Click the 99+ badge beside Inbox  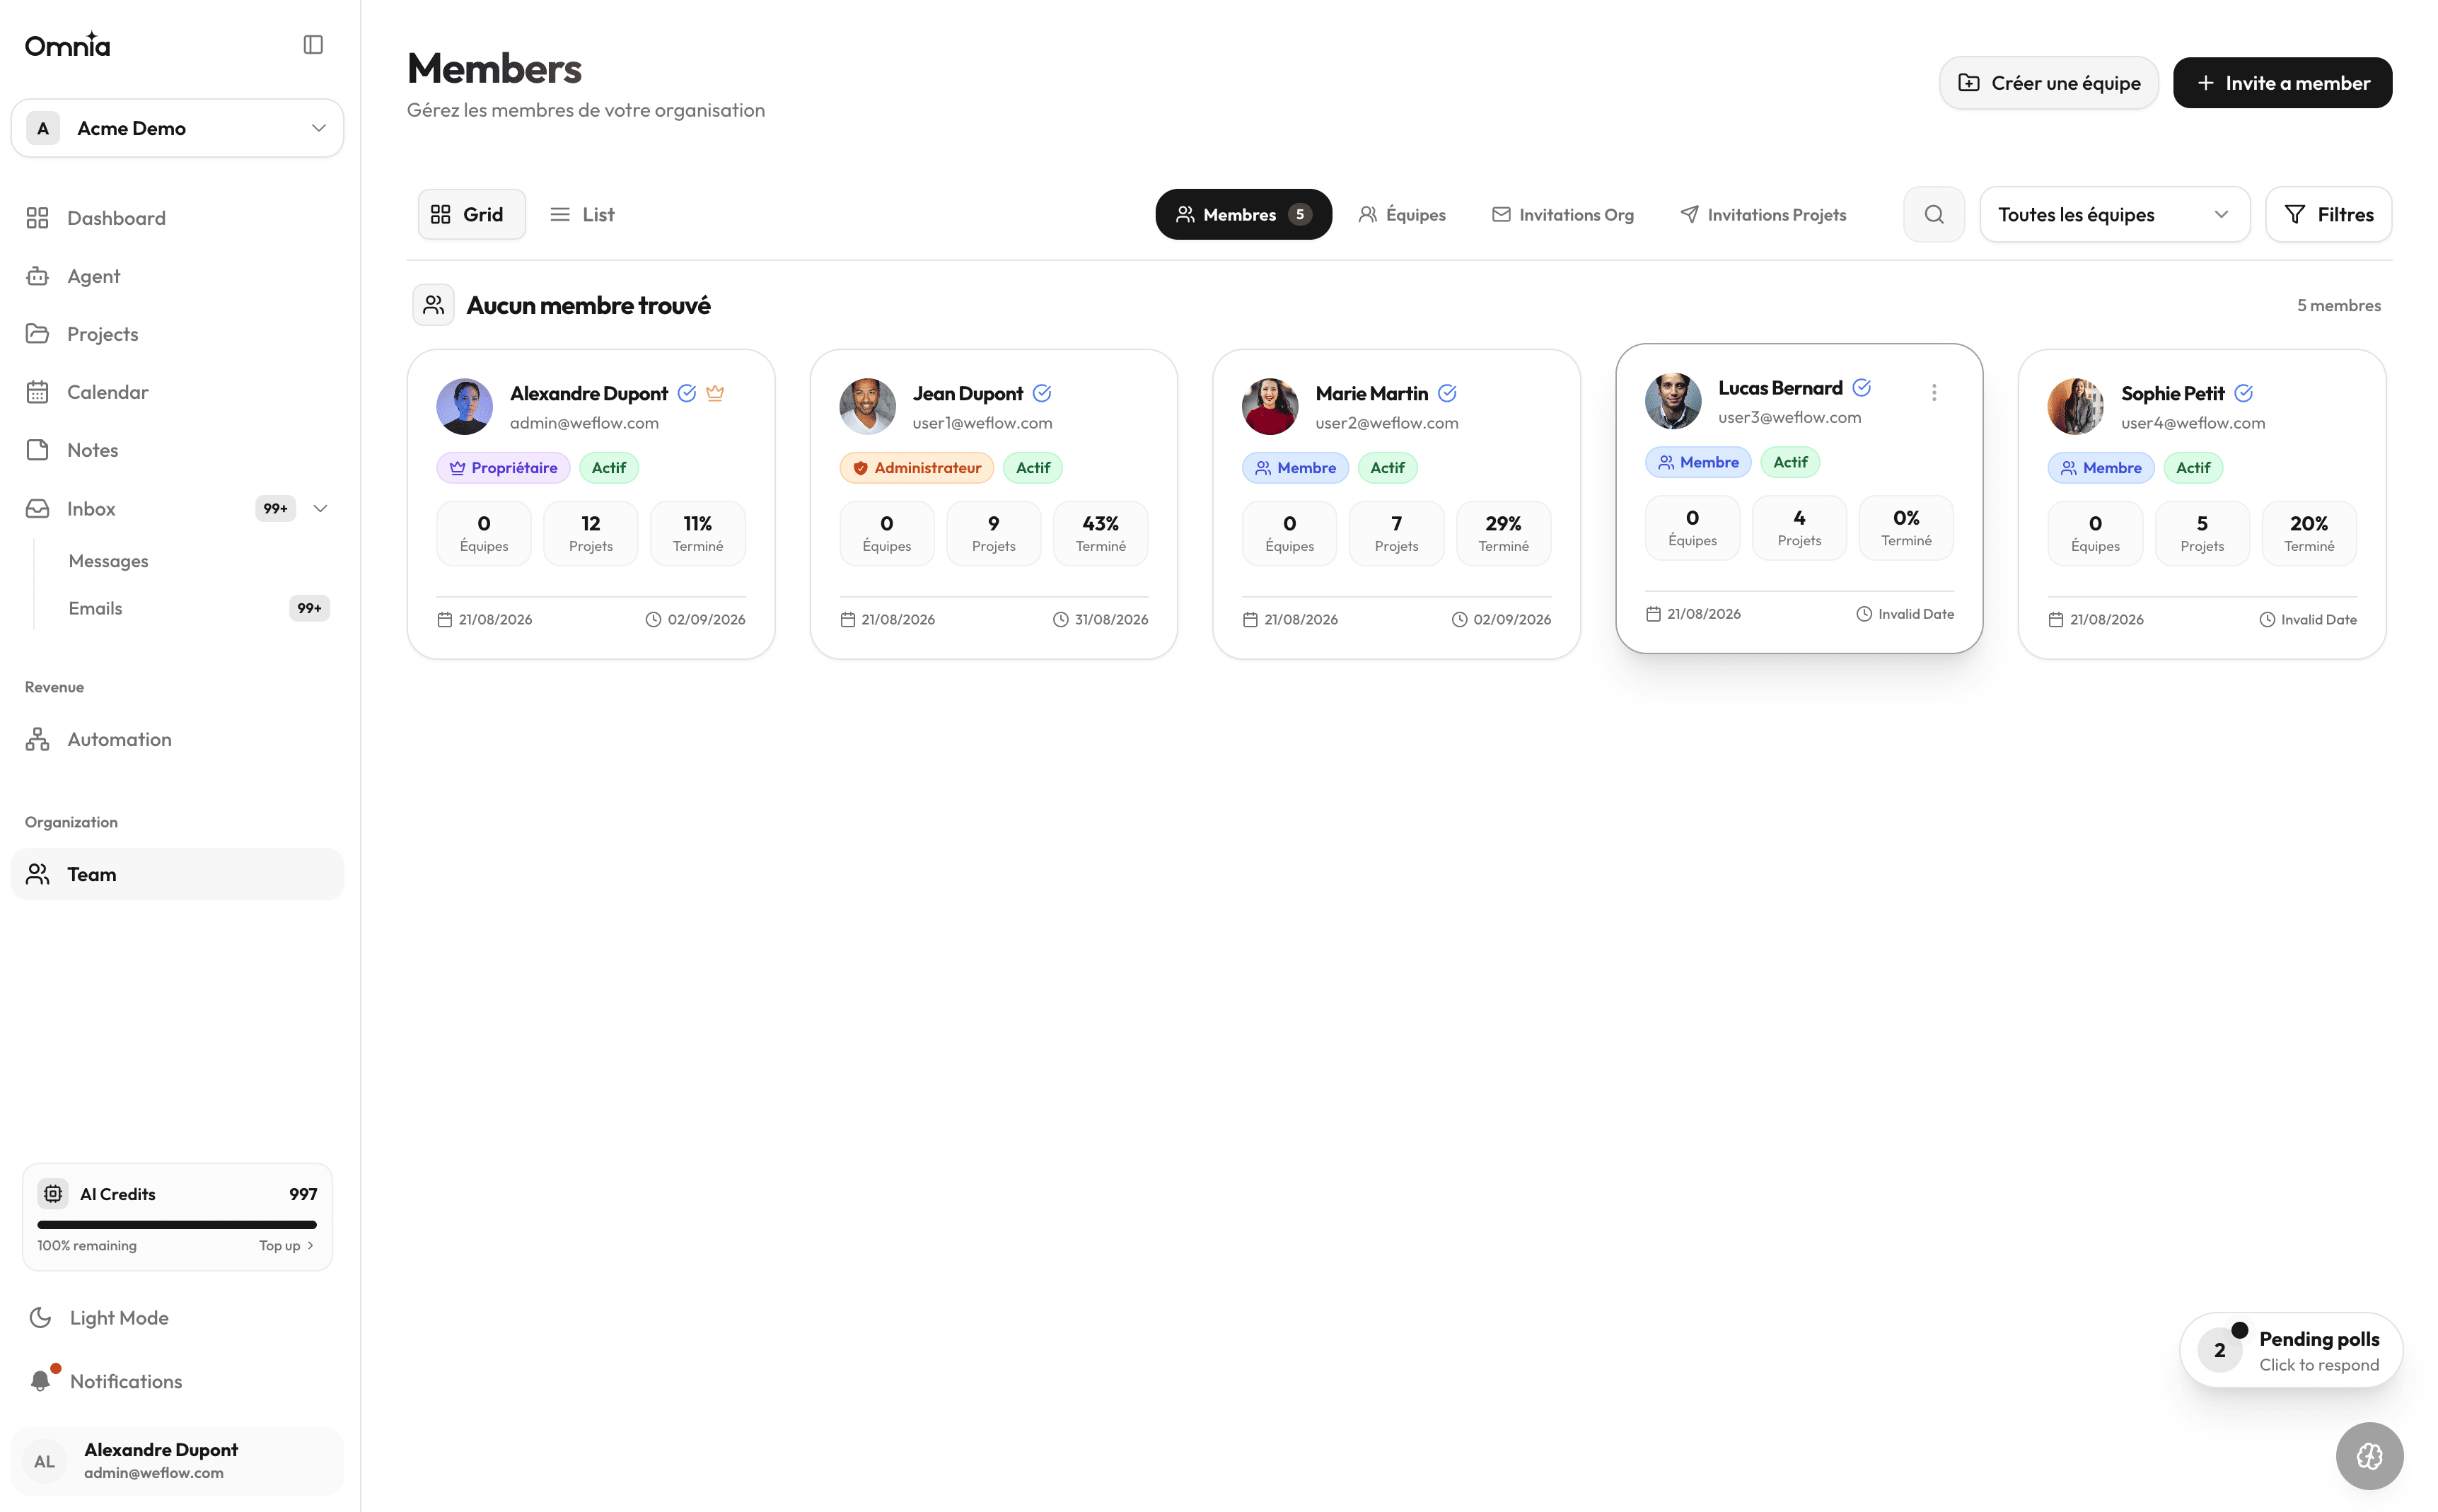[x=275, y=509]
